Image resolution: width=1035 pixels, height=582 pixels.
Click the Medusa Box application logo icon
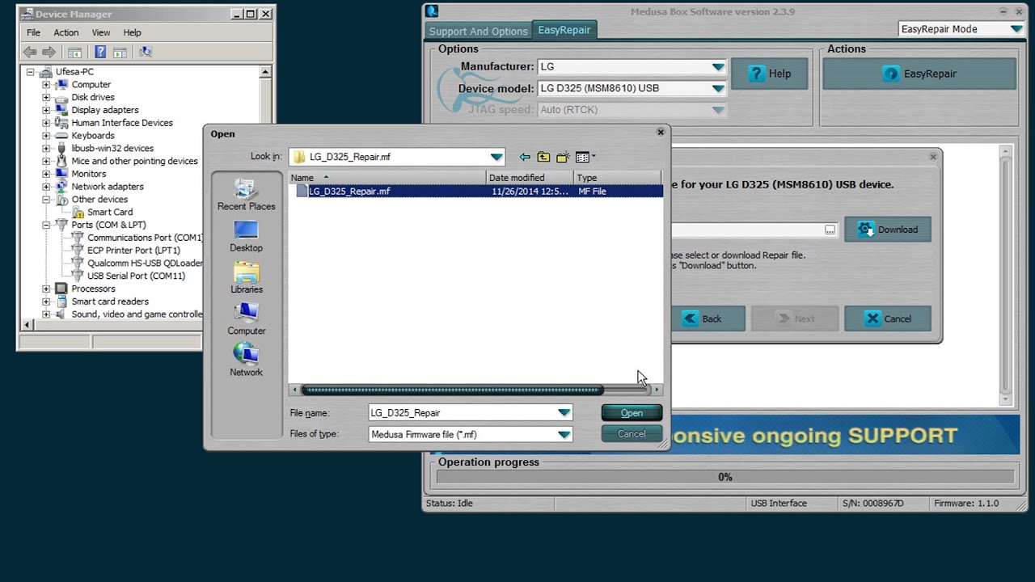click(433, 11)
